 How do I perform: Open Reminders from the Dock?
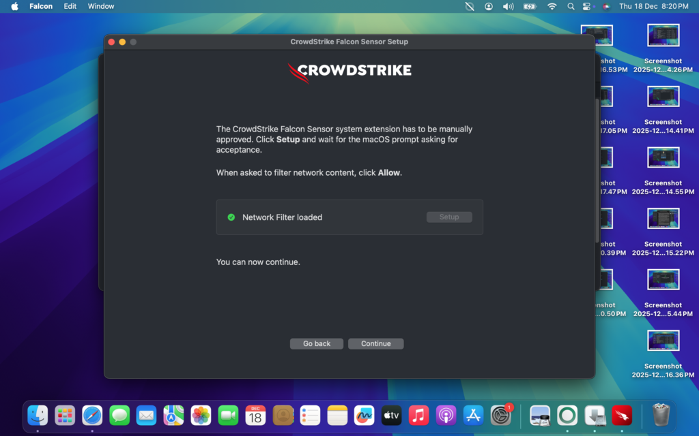click(311, 416)
